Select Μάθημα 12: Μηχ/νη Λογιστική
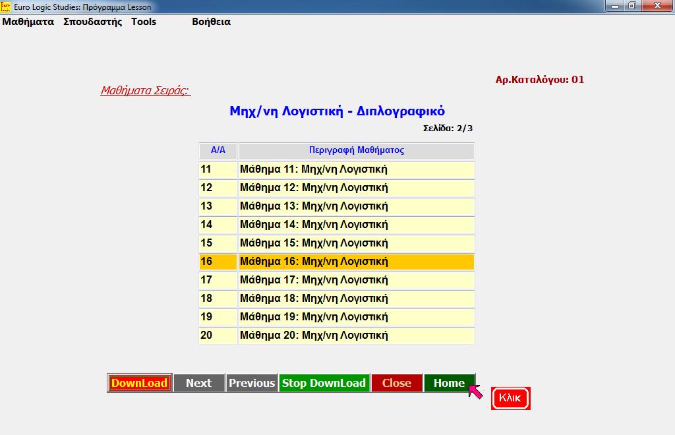The width and height of the screenshot is (675, 435). point(356,188)
